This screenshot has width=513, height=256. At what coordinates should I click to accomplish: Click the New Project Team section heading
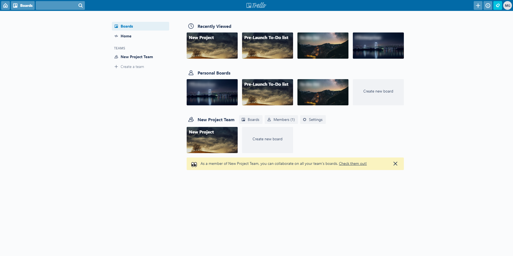point(216,120)
